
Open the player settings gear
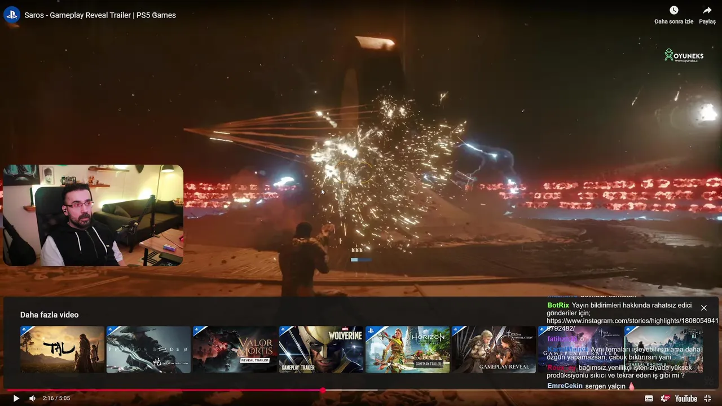(x=665, y=398)
